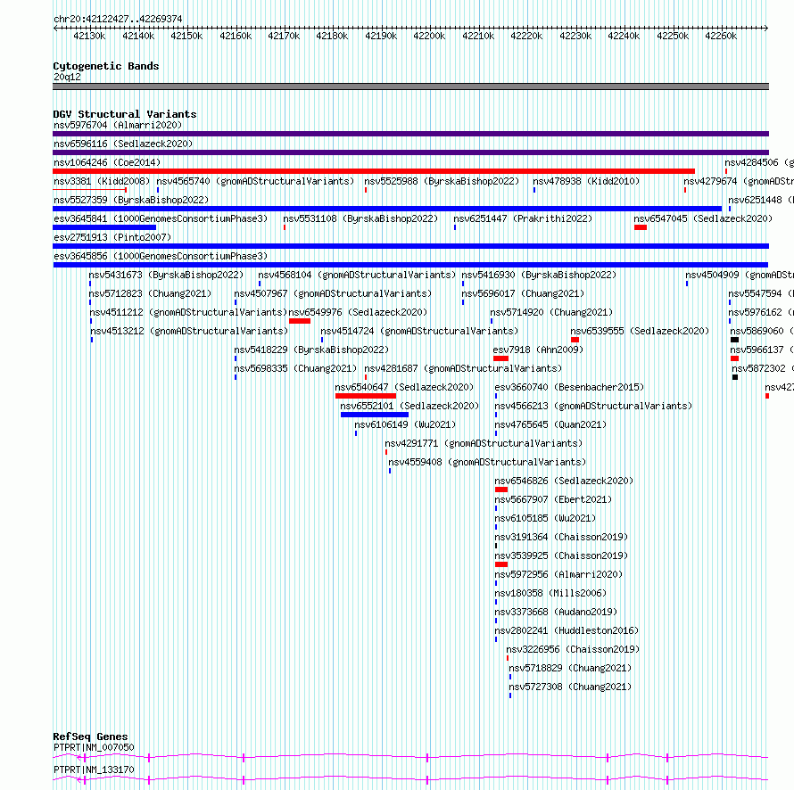Viewport: 794px width, 790px height.
Task: Click nsv4291771 (gnomADStructuralVariants) label
Action: [x=484, y=443]
